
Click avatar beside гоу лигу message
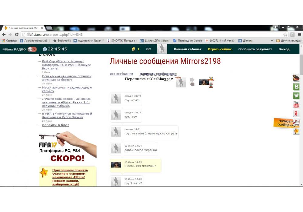116,132
